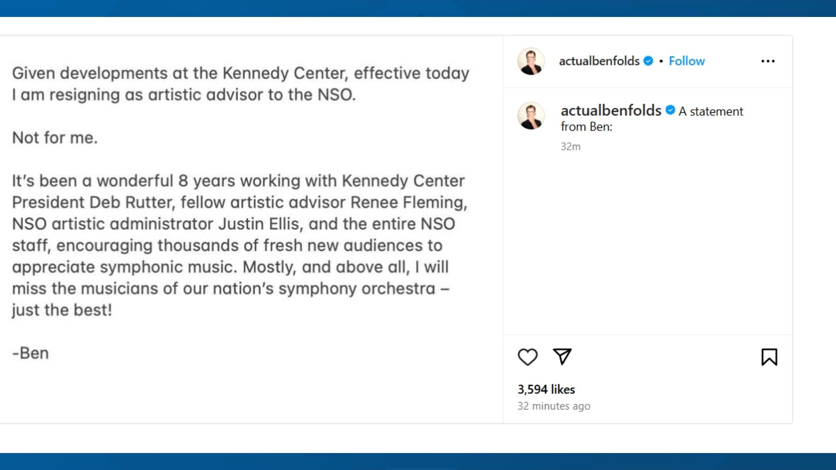The image size is (836, 470).
Task: Click the verified badge next to actualbenfolds
Action: pyautogui.click(x=648, y=61)
